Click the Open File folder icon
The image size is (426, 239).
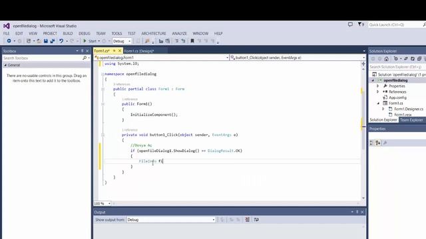click(x=39, y=41)
